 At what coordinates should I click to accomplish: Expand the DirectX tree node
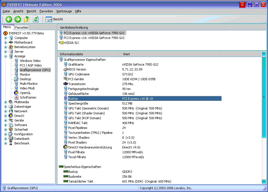6,116
